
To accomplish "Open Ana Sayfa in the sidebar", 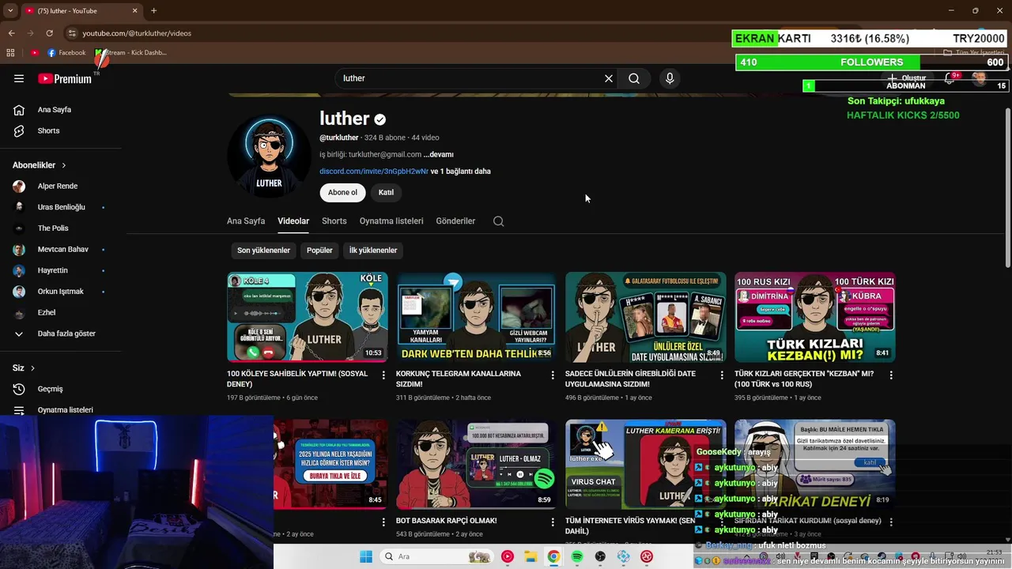I will point(54,110).
